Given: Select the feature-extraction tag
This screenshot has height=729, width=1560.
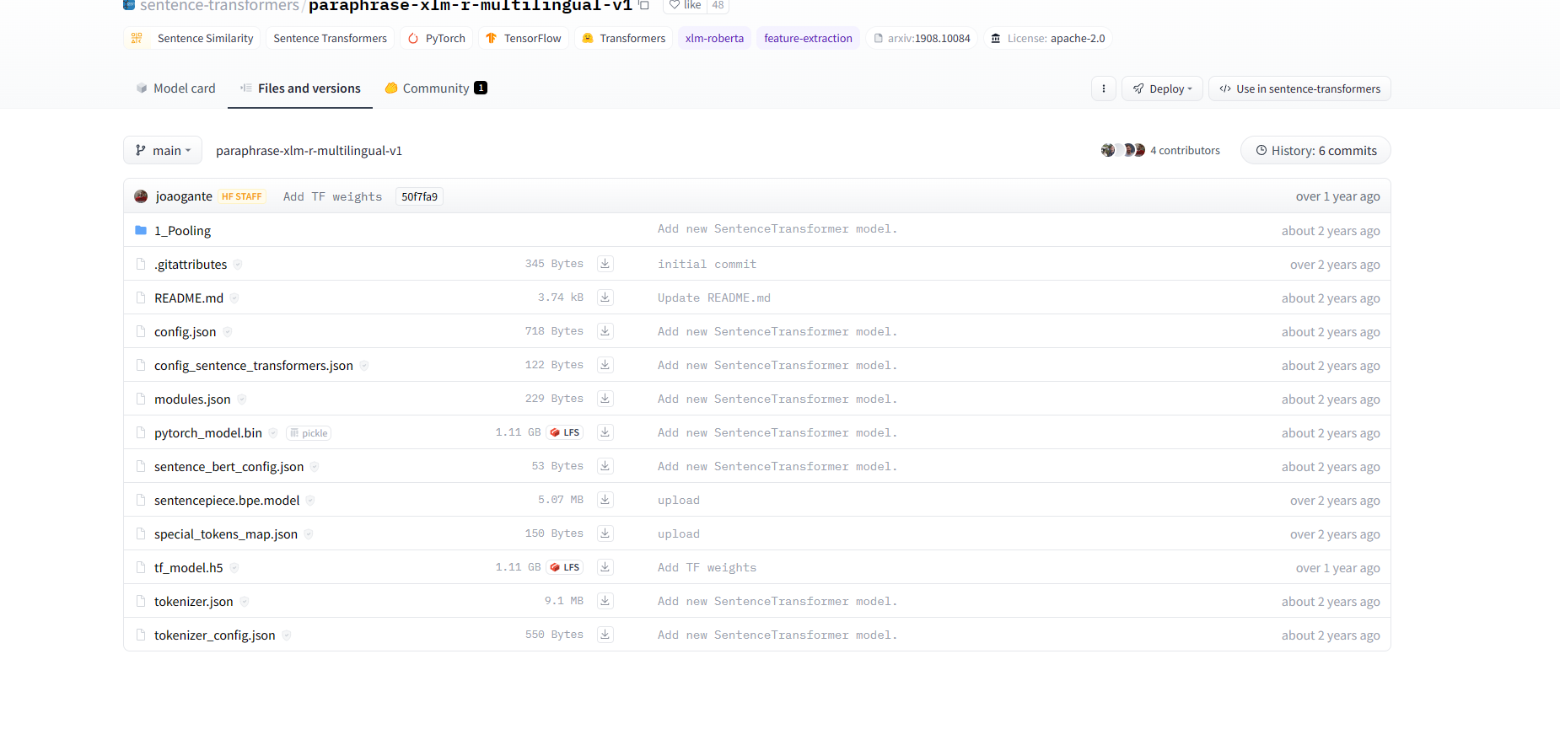Looking at the screenshot, I should 808,38.
